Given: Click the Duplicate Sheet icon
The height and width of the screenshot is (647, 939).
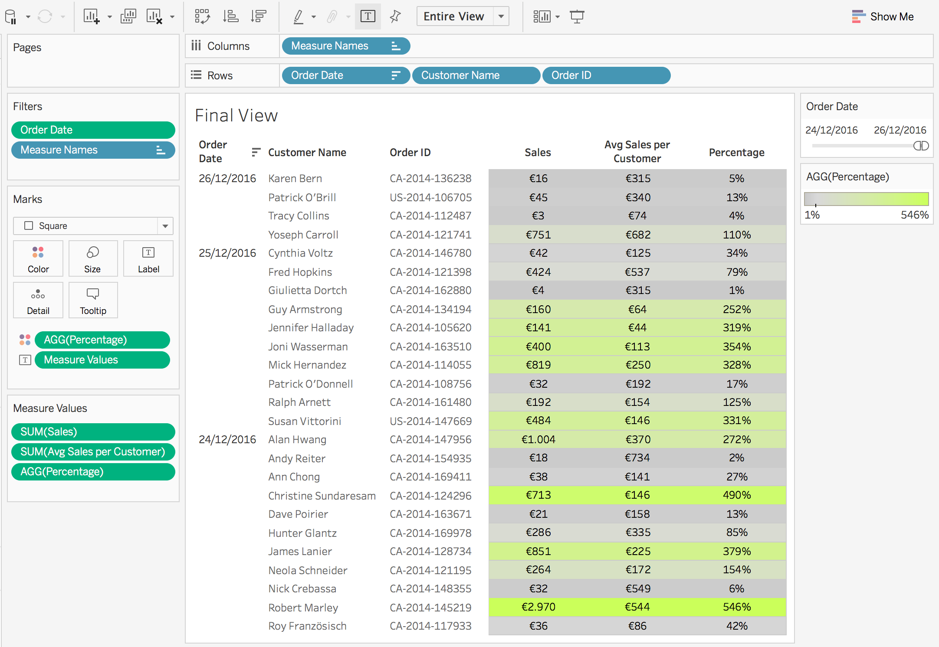Looking at the screenshot, I should pos(128,17).
